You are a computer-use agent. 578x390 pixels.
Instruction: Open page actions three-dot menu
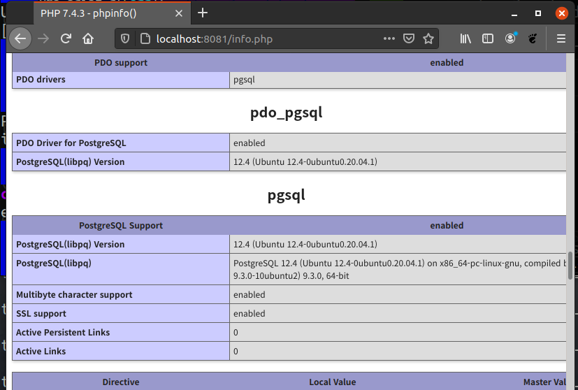pos(389,38)
